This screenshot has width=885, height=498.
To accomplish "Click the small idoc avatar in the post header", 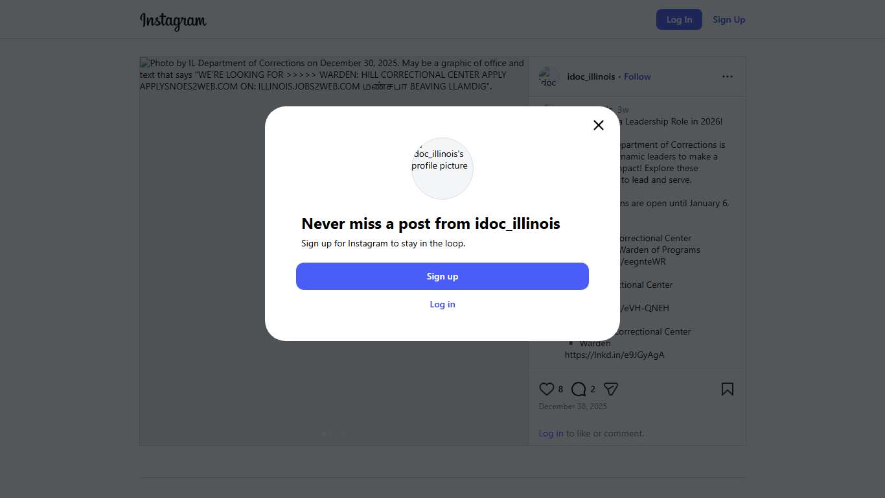I will tap(549, 77).
